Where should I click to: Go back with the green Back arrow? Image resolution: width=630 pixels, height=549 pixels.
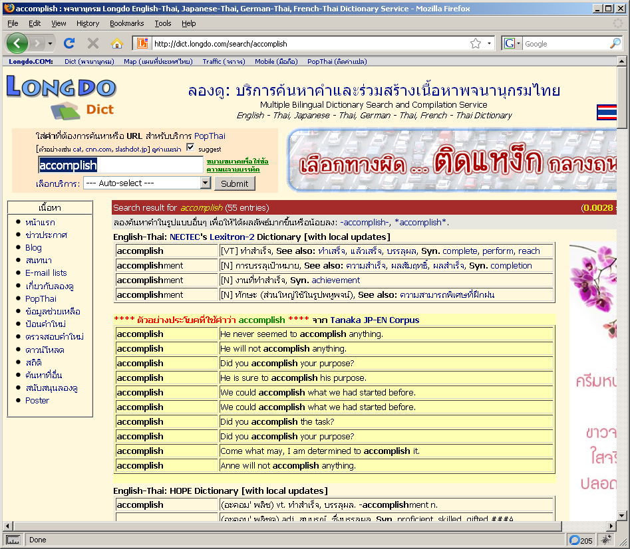[17, 43]
